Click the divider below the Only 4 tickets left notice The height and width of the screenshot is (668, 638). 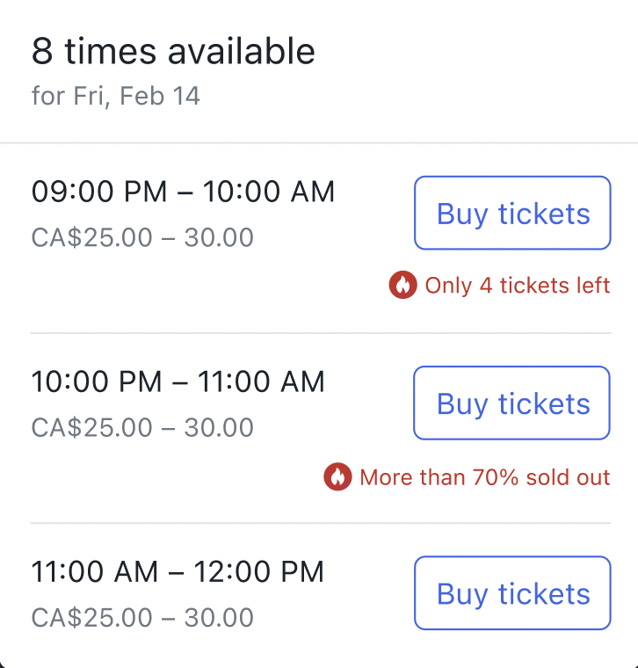(x=321, y=333)
